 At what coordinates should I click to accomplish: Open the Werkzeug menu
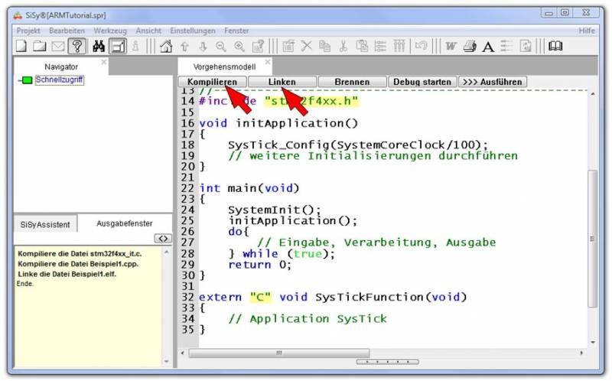click(109, 31)
